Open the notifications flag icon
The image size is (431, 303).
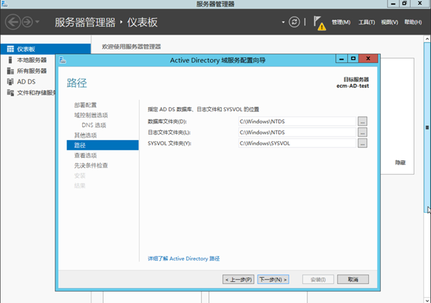pos(320,23)
